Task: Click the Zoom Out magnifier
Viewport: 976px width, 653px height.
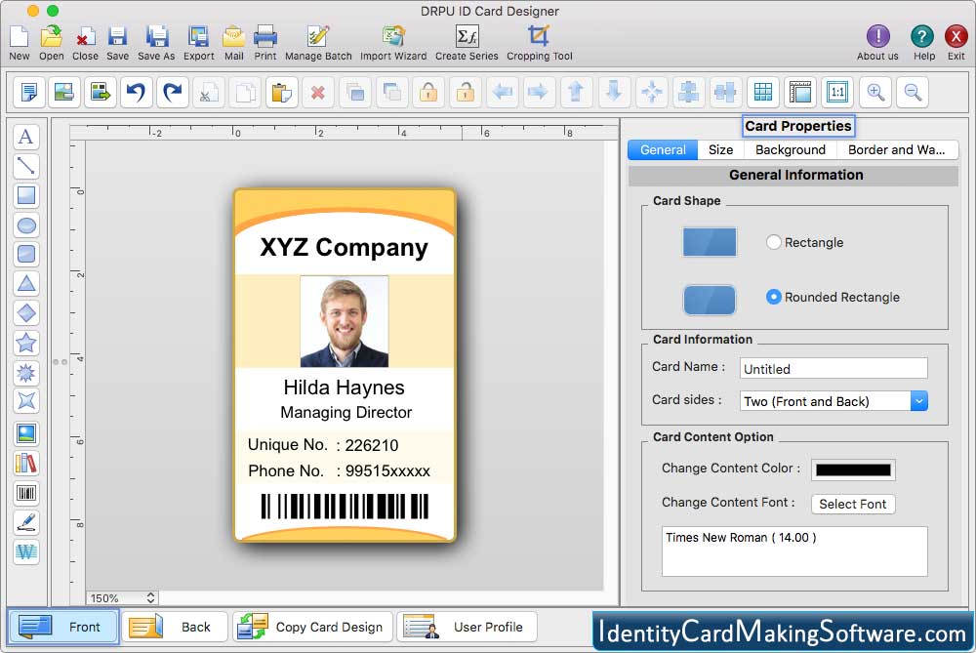Action: pos(913,92)
